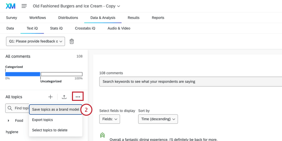Viewport: 282px width, 141px height.
Task: Add a new topic with the plus icon
Action: coord(50,97)
